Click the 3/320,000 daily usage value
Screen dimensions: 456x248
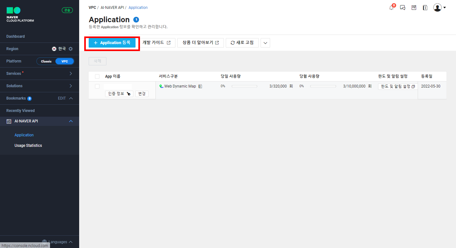(x=278, y=86)
